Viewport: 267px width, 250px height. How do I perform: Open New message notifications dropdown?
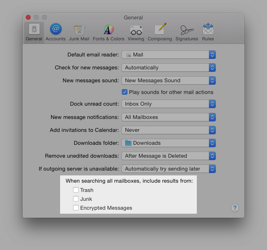pos(169,117)
